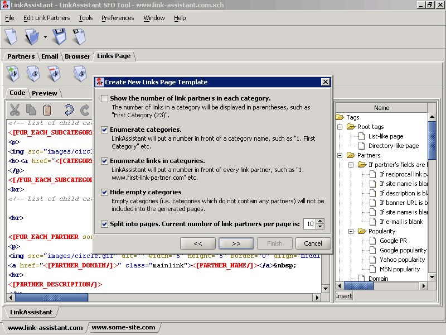Click the back << wizard button
The width and height of the screenshot is (446, 335).
coord(198,243)
